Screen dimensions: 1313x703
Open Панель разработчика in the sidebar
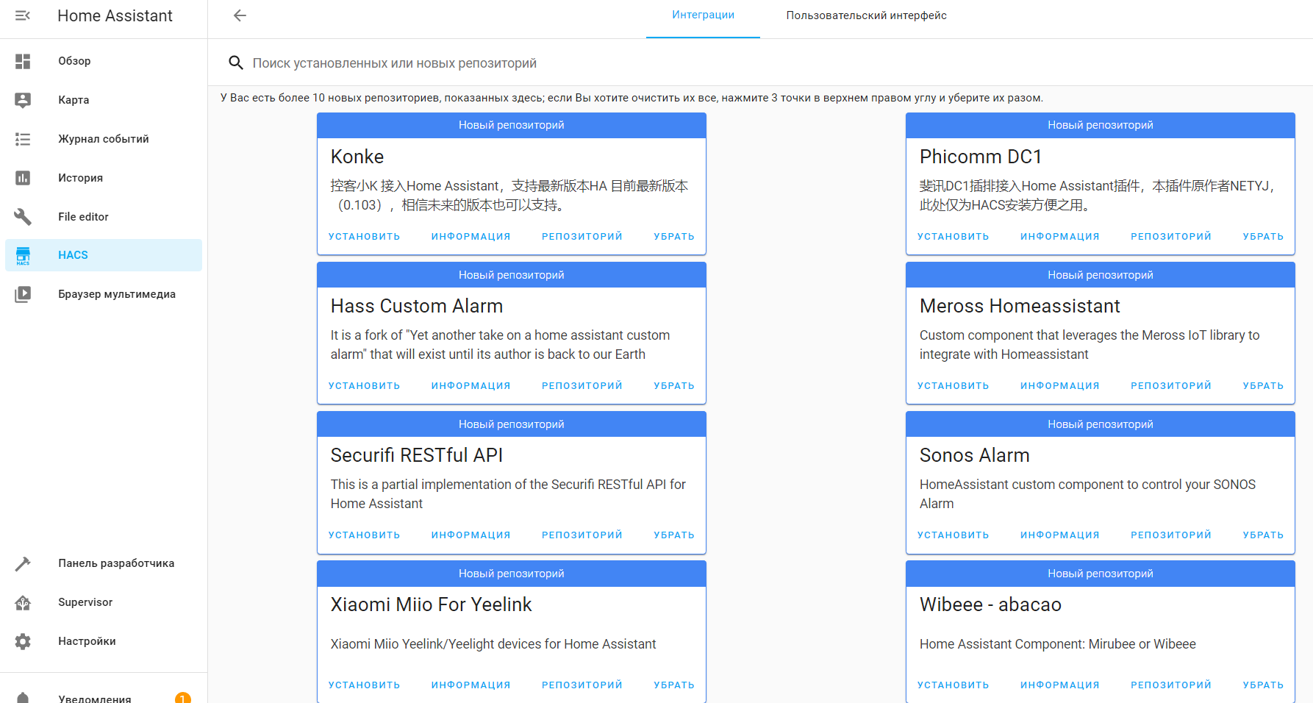coord(104,563)
